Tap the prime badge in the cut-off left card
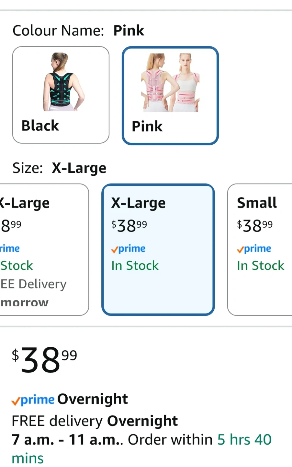The height and width of the screenshot is (467, 292). tap(10, 249)
